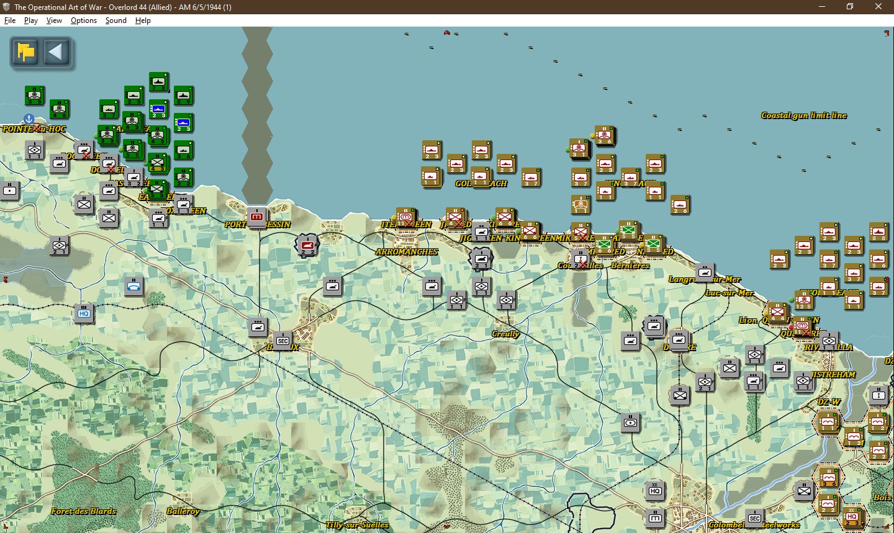Click the yellow flag button
Screen dimensions: 894x533
(x=26, y=52)
